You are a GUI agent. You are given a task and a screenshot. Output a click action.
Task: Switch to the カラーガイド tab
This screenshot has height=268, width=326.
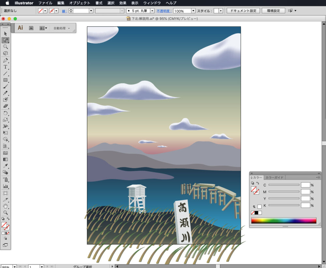coord(274,178)
